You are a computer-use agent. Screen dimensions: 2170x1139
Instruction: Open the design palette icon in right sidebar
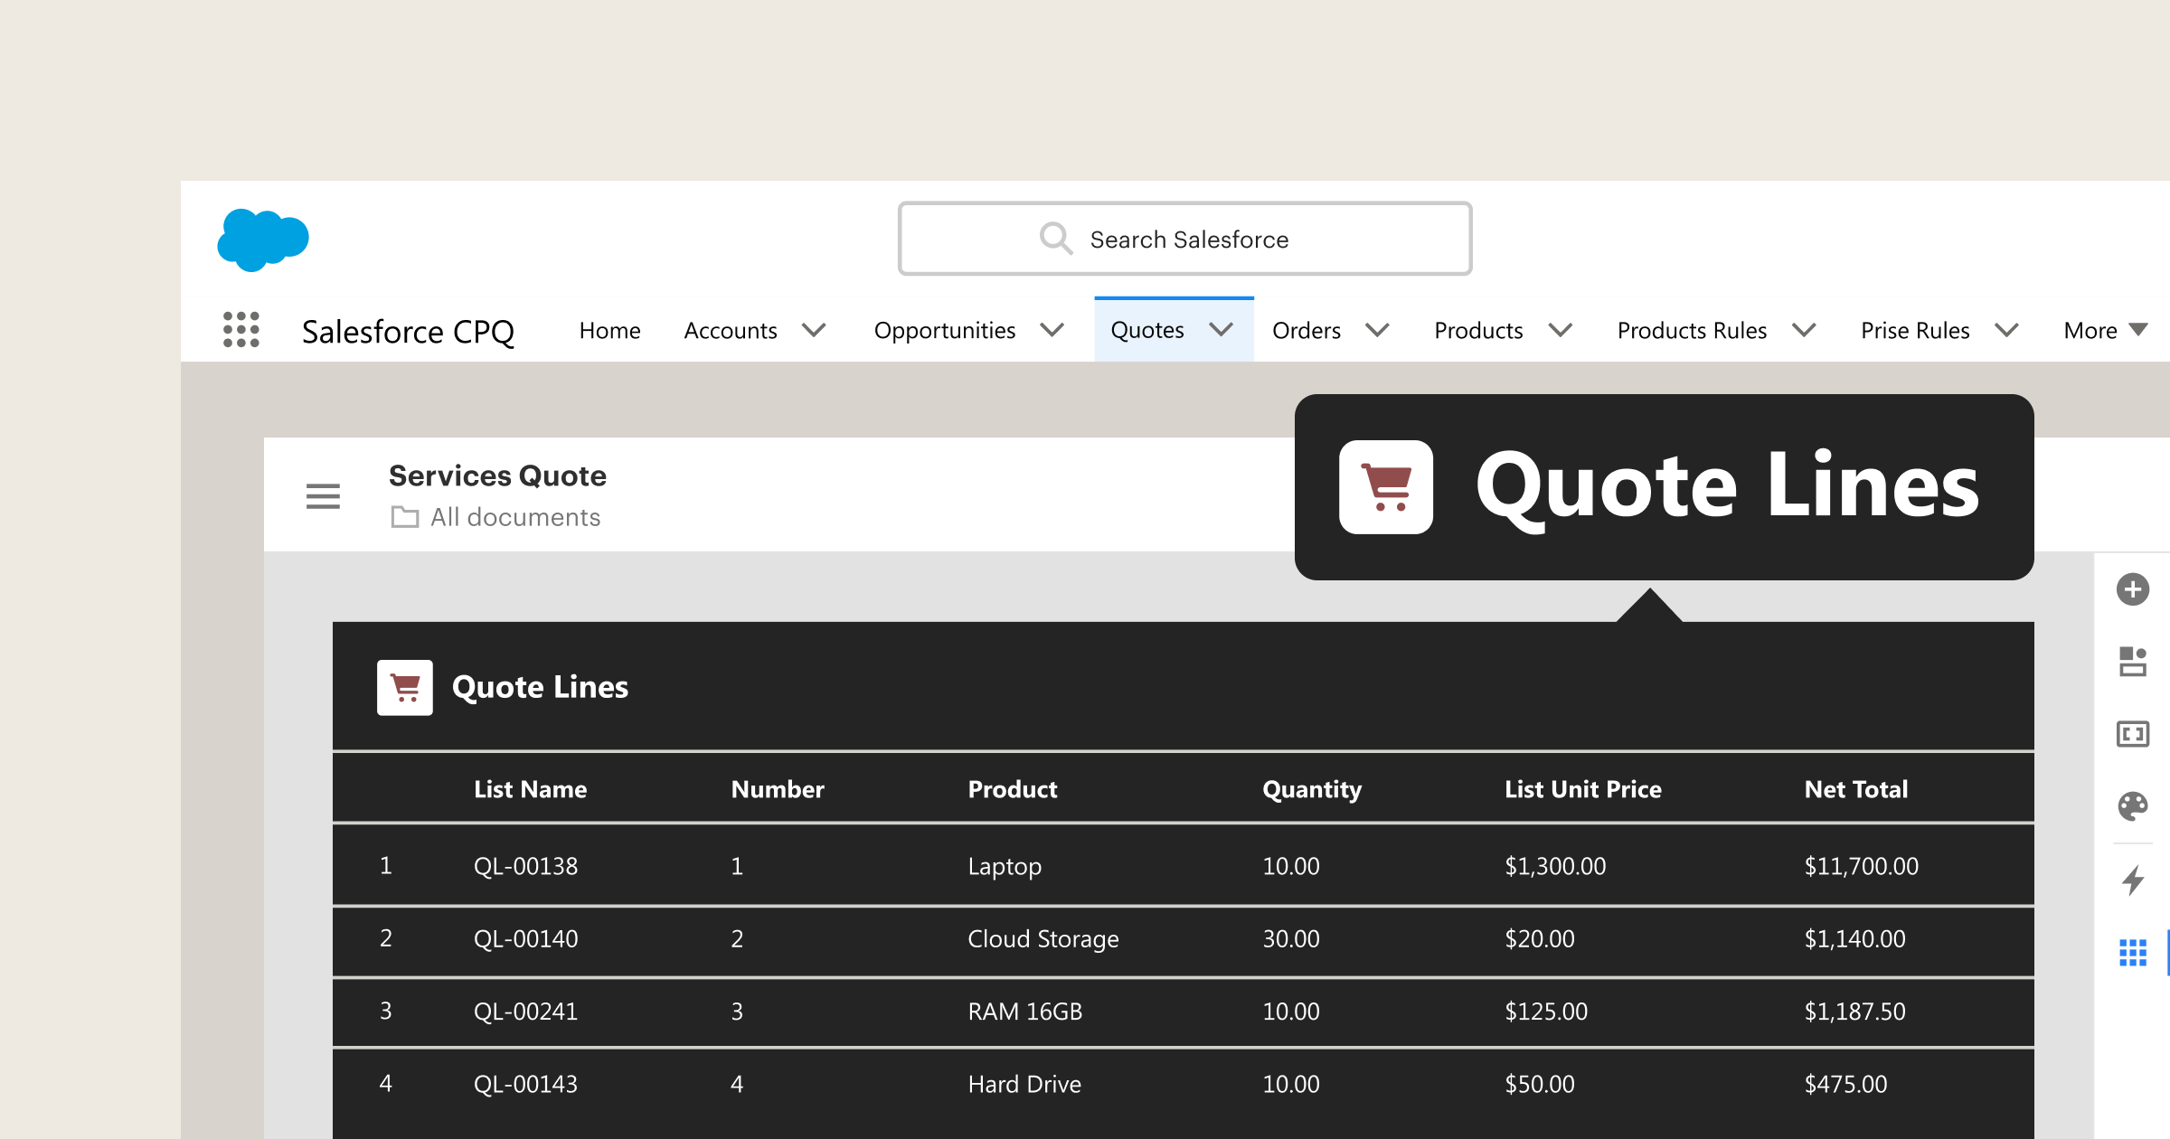coord(2133,805)
